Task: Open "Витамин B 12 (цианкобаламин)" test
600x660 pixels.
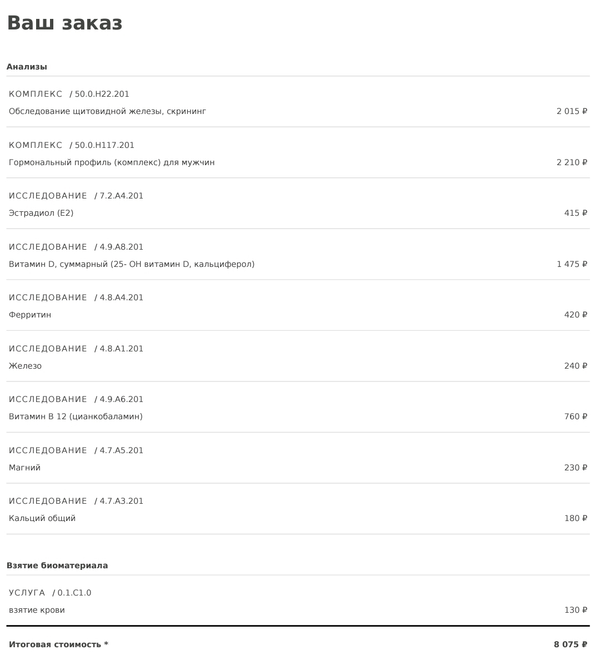Action: click(76, 416)
